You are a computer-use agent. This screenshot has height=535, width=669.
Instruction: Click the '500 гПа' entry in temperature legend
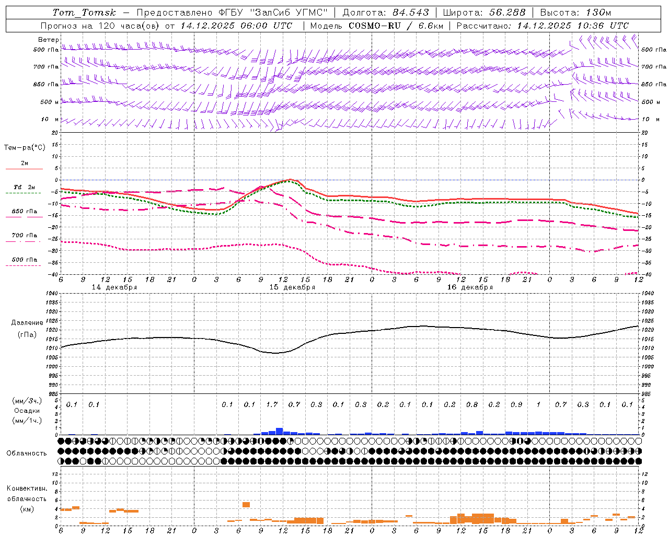point(25,260)
